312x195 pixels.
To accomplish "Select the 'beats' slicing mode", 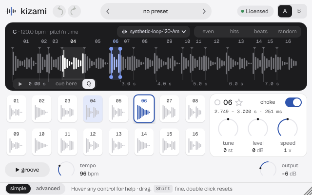I will click(x=261, y=31).
